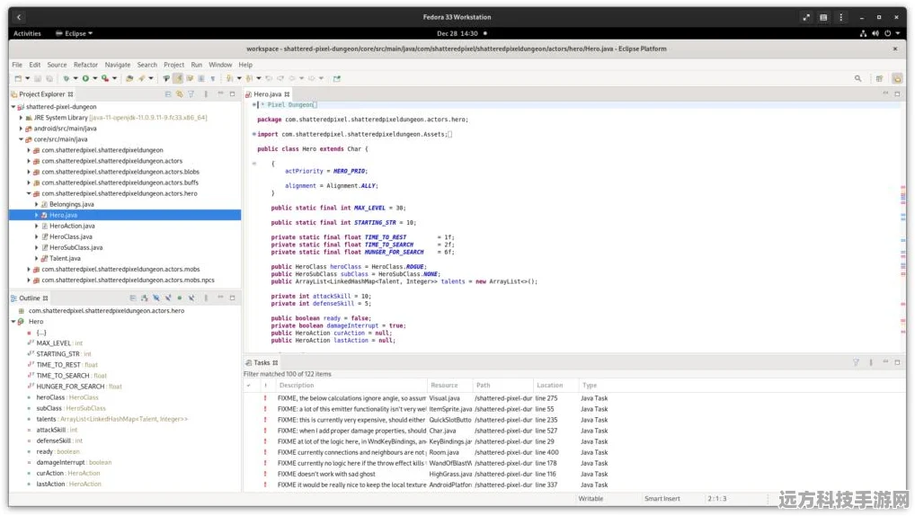
Task: Collapse the actors.hero package node
Action: (x=29, y=193)
